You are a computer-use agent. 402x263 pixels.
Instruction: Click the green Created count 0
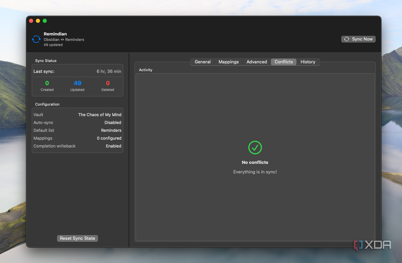[47, 83]
